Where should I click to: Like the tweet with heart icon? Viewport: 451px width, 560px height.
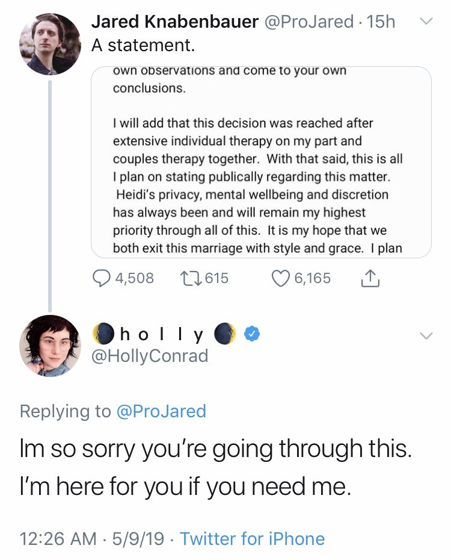(281, 279)
